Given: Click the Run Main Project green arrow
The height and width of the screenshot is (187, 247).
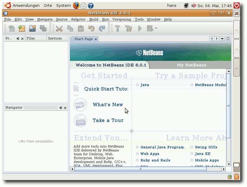Looking at the screenshot, I should point(140,28).
